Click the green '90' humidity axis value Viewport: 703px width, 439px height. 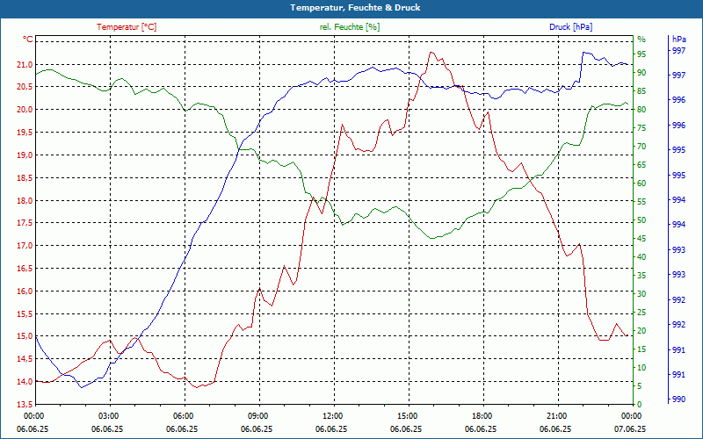(x=641, y=73)
